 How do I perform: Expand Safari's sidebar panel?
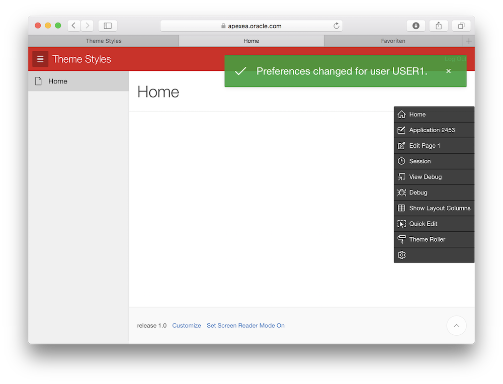108,26
